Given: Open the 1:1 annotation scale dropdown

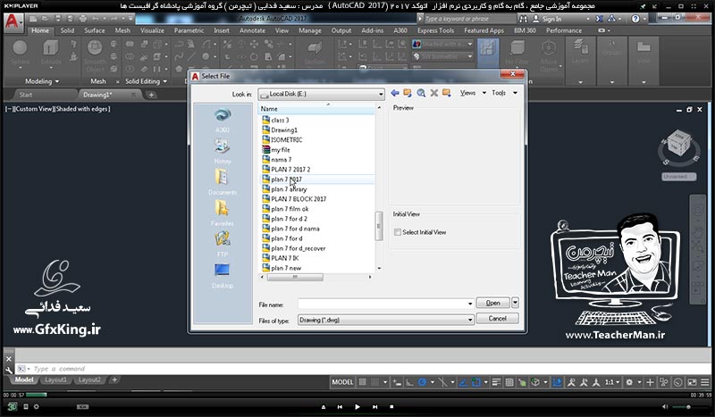Looking at the screenshot, I should pos(612,382).
